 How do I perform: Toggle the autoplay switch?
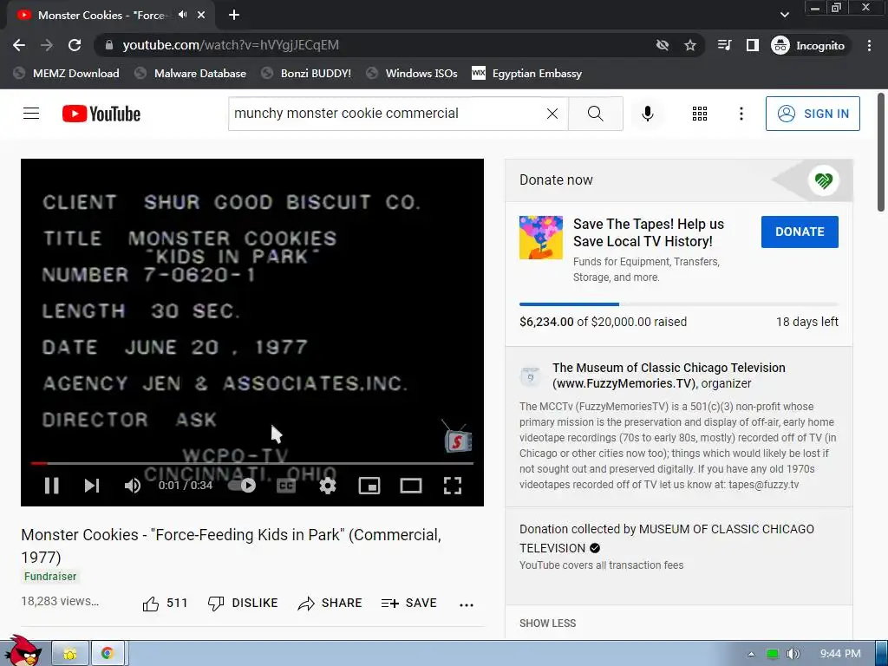242,486
